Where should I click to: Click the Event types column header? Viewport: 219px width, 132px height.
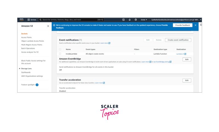pos(91,49)
